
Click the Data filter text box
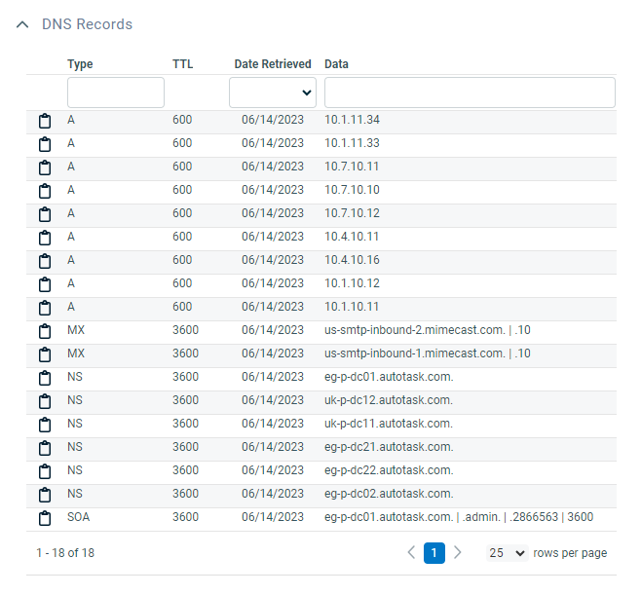pos(470,93)
